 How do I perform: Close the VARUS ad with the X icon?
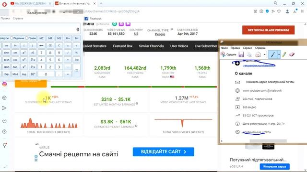pos(36,160)
